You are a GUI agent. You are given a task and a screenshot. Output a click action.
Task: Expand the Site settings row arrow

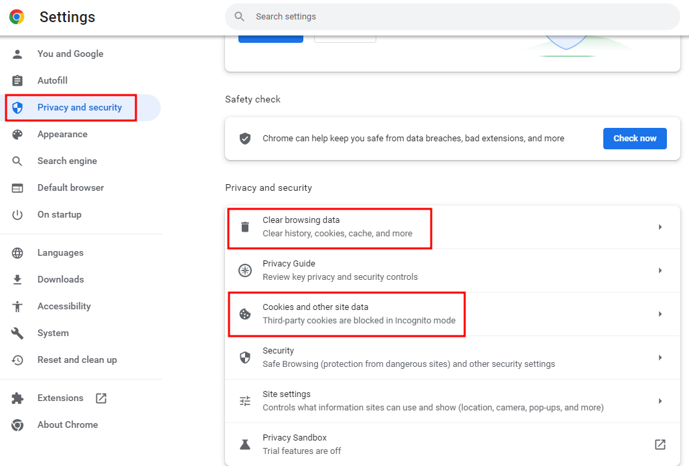[x=660, y=401]
